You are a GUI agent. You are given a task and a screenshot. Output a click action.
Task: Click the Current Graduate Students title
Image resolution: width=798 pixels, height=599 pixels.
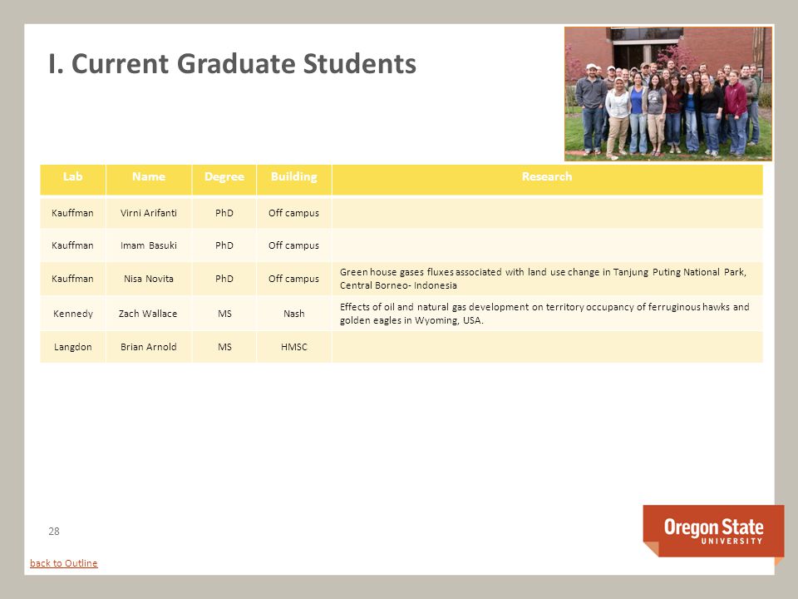233,64
